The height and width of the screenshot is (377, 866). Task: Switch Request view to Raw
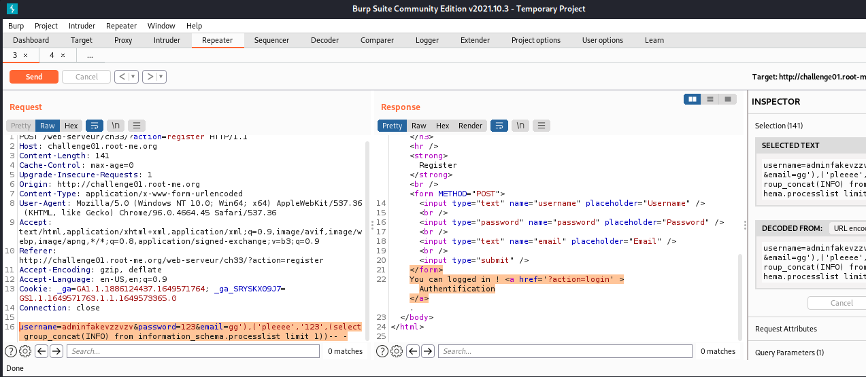(48, 126)
